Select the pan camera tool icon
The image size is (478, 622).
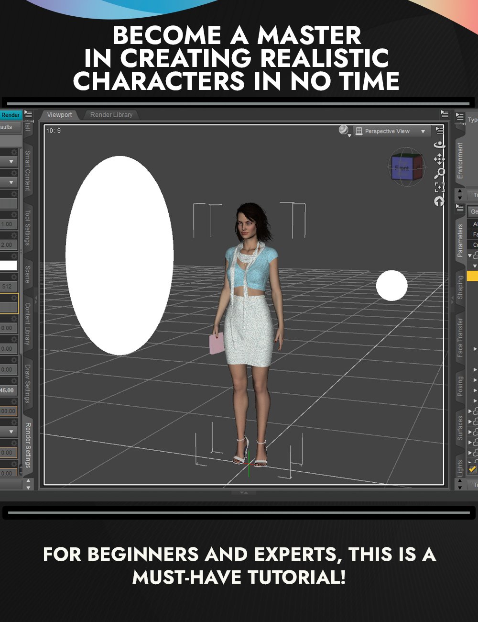click(x=440, y=159)
